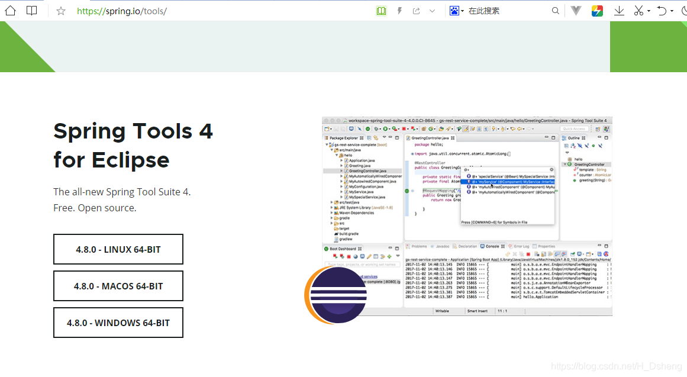Screen dimensions: 687x377
Task: Download 4.8.0 - MACOS 64-BIT
Action: [118, 286]
